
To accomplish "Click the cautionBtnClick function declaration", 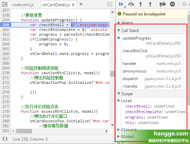I will click(x=60, y=73).
